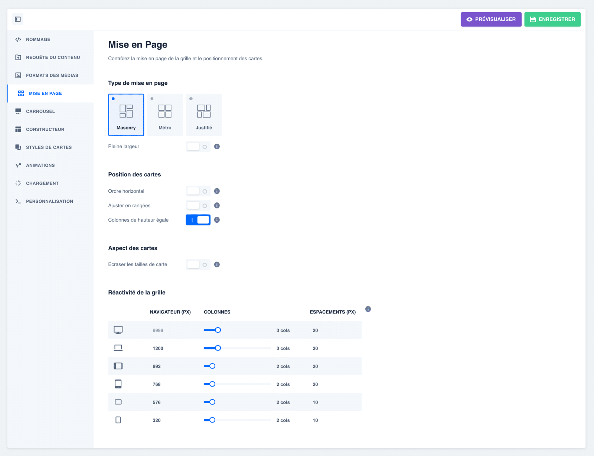594x456 pixels.
Task: Open info icon beside Espacements (PX)
Action: [368, 309]
